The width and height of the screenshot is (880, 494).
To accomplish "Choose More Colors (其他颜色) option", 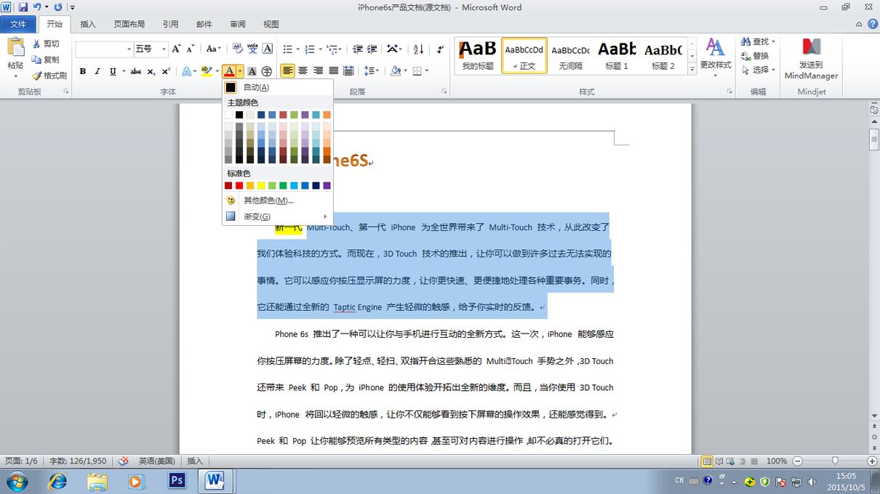I will click(277, 201).
